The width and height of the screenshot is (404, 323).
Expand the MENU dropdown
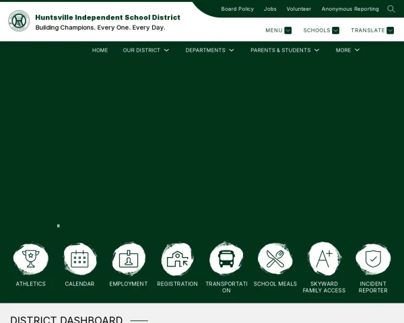288,30
